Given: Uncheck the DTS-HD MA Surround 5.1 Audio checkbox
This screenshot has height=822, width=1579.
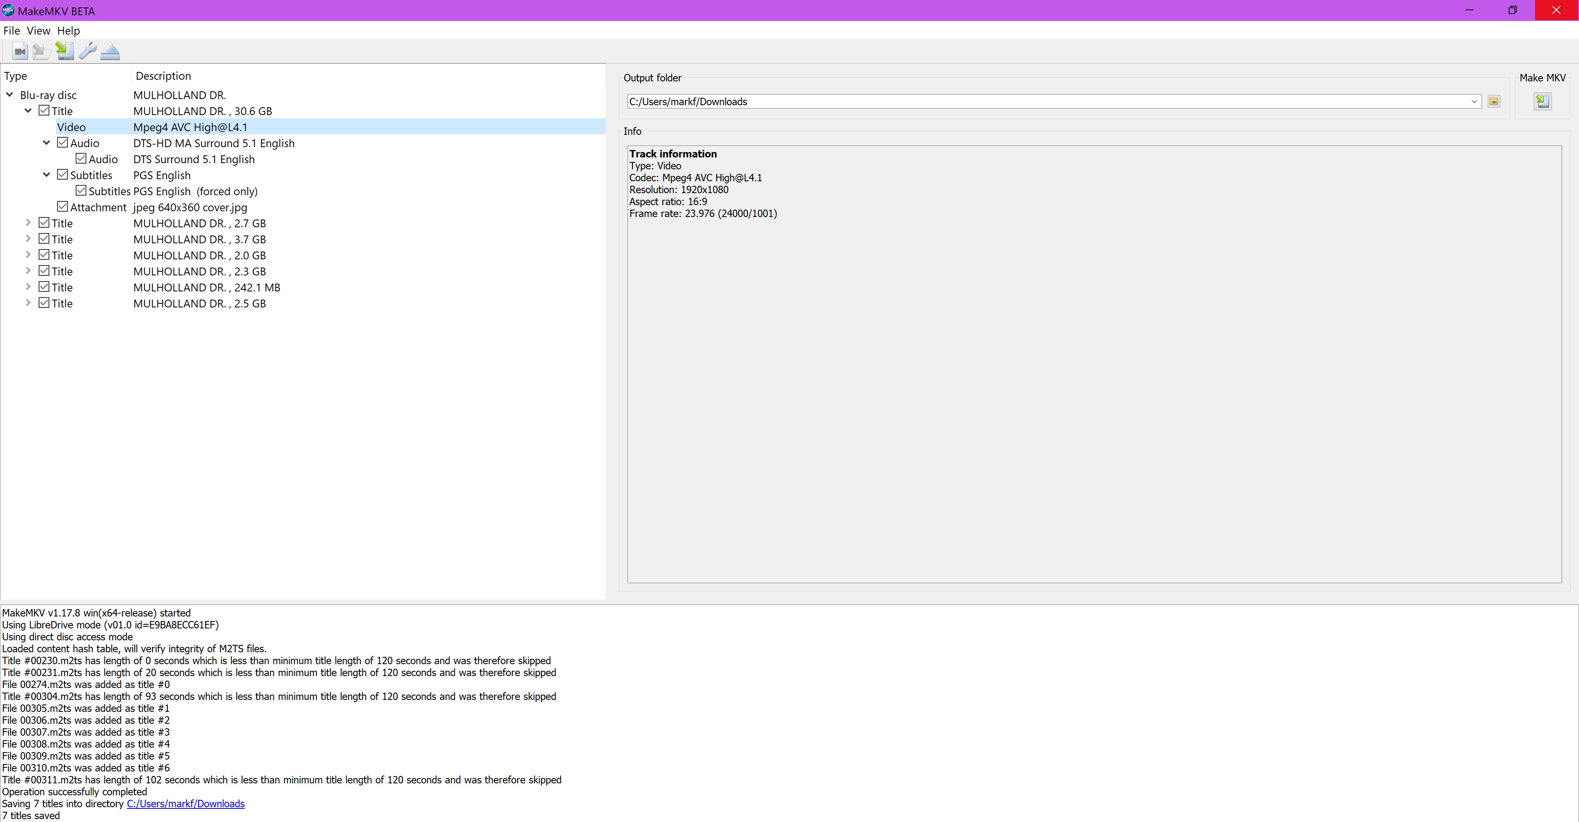Looking at the screenshot, I should pos(63,143).
